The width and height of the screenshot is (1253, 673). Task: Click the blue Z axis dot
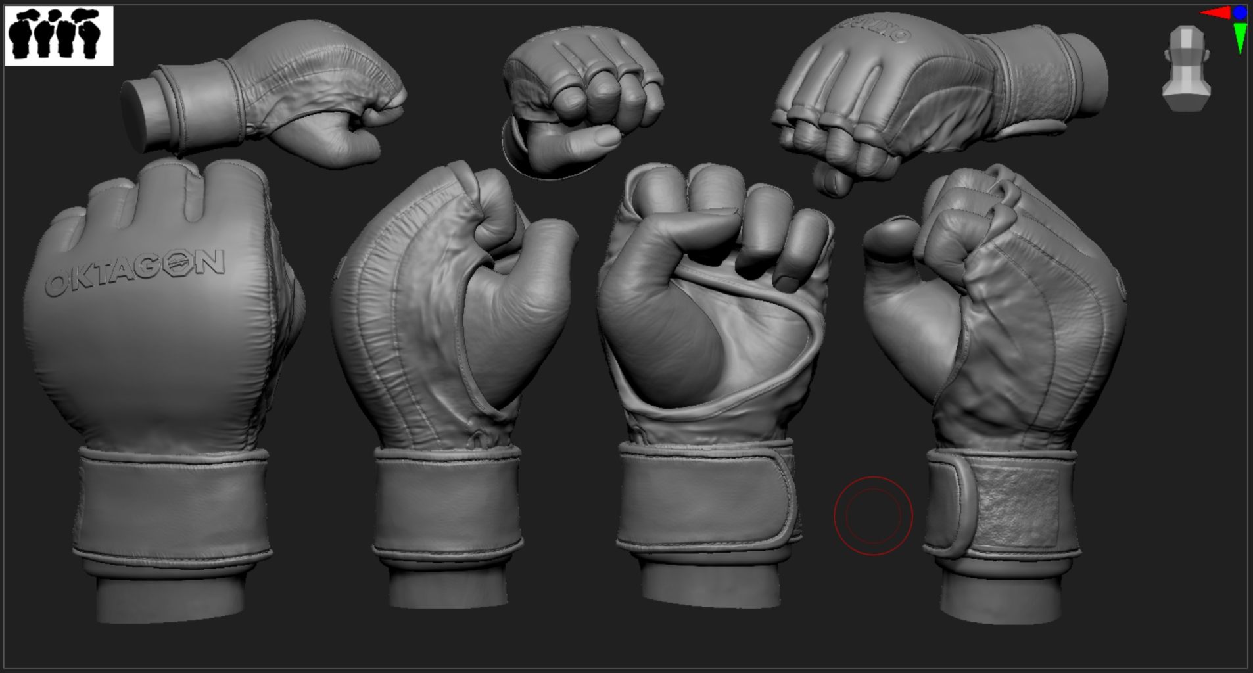(x=1241, y=12)
